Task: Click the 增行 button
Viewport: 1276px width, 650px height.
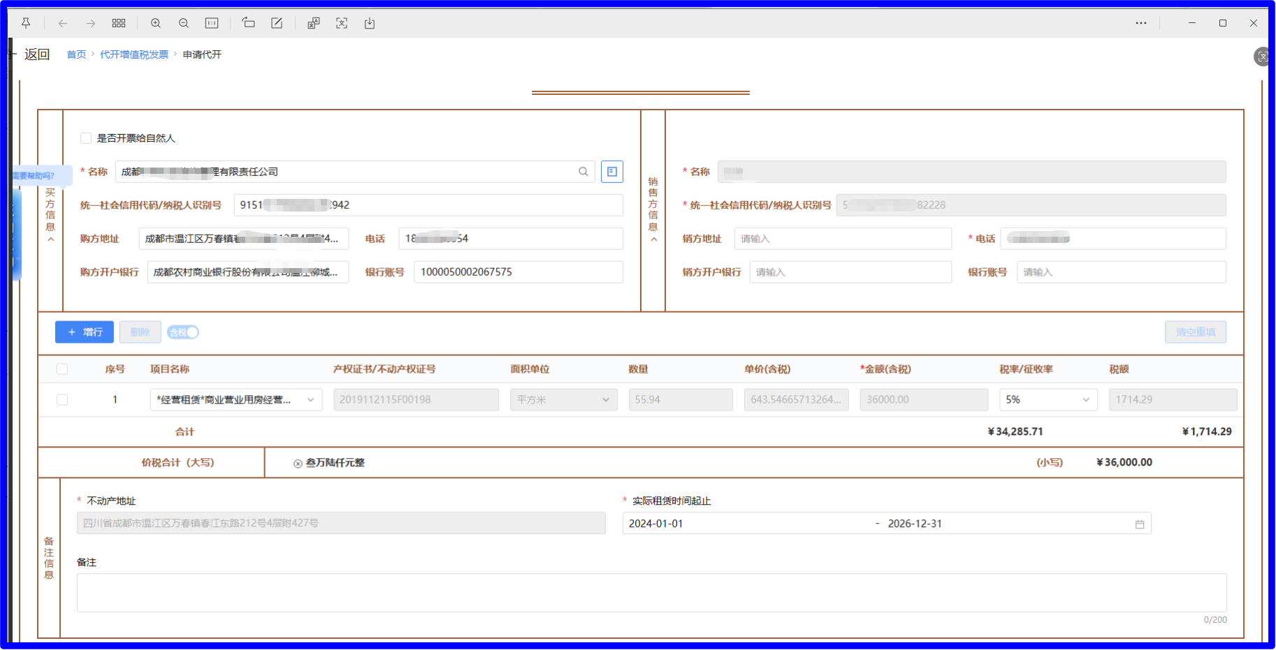Action: [85, 332]
